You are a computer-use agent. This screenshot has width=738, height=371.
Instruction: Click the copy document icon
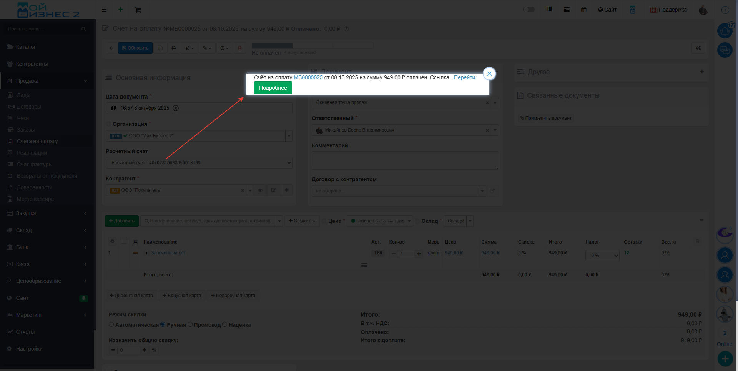click(x=160, y=48)
